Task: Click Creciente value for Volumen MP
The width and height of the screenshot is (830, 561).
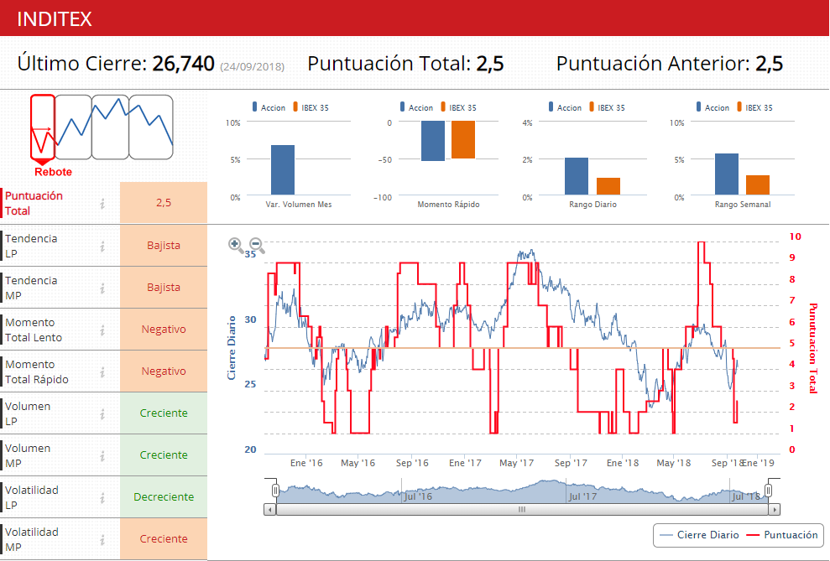Action: [x=164, y=455]
